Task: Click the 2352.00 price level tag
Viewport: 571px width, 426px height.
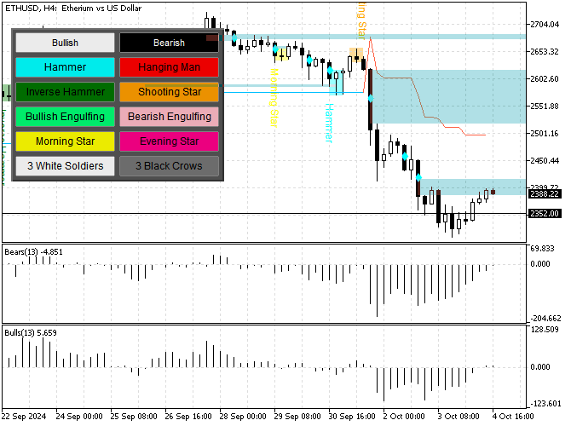Action: 545,213
